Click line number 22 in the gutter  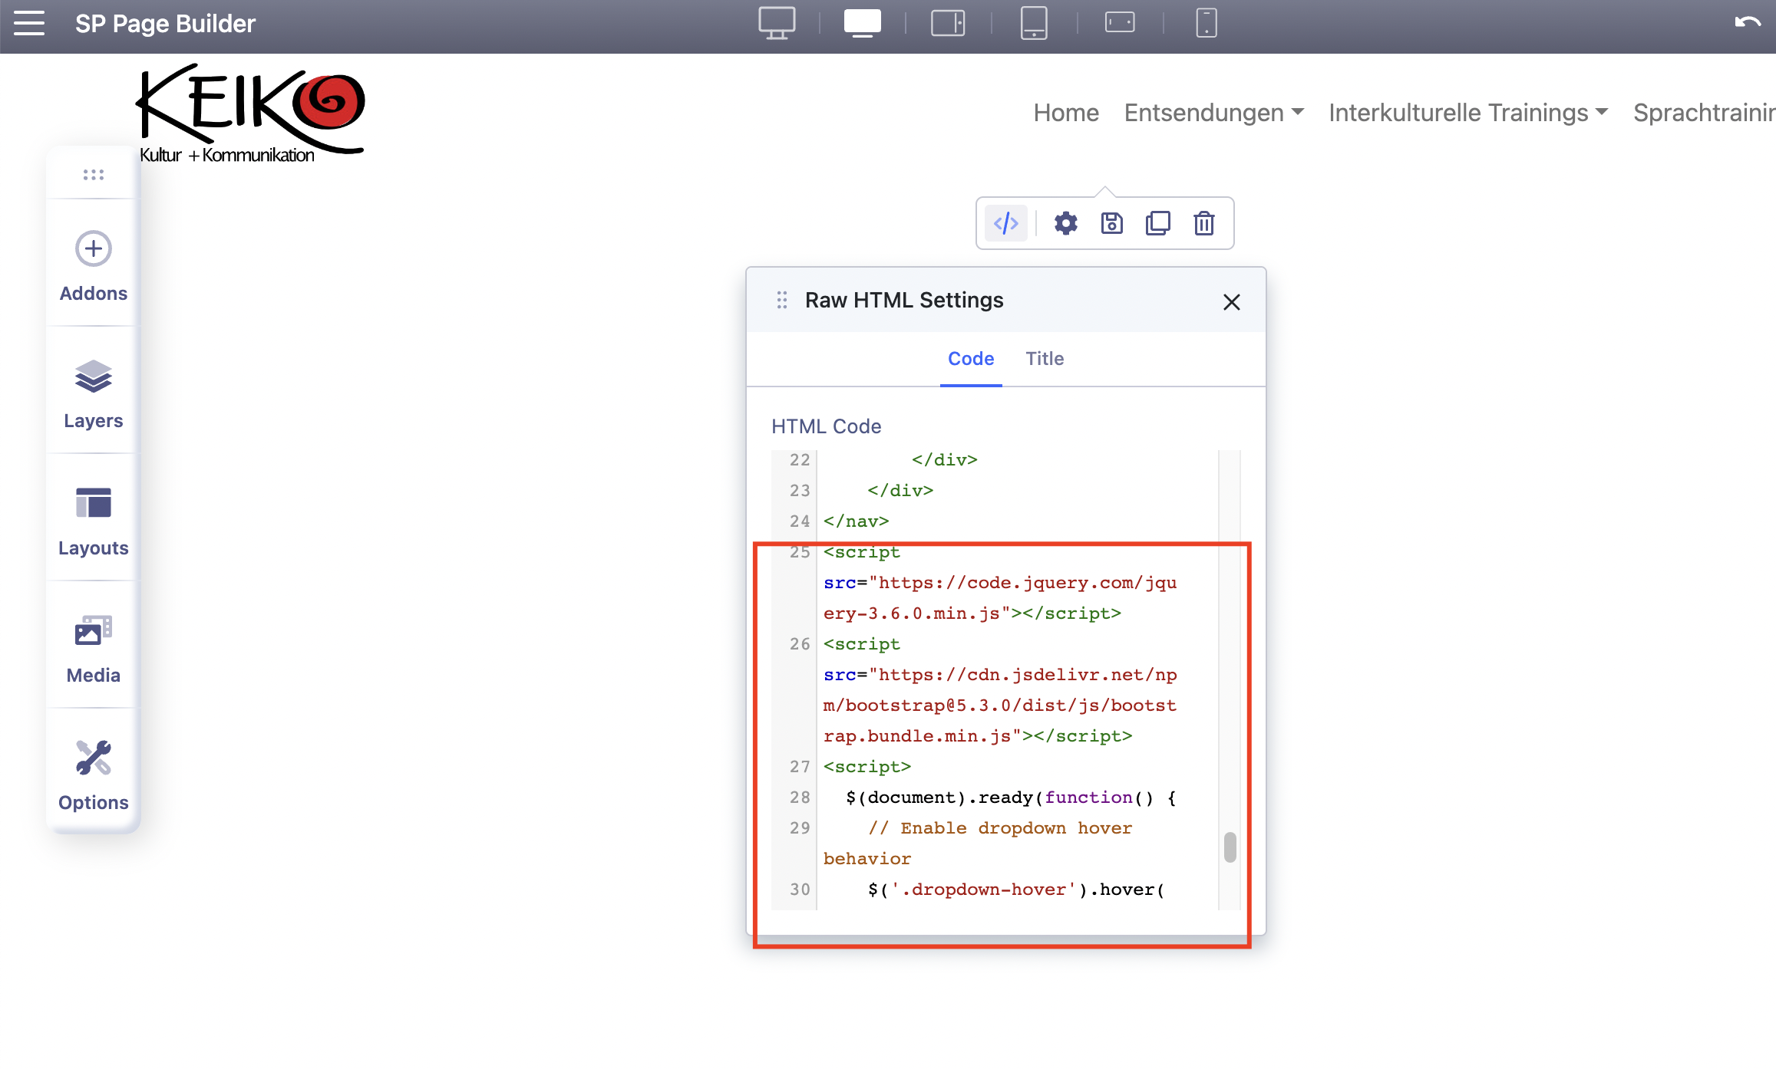click(x=800, y=460)
